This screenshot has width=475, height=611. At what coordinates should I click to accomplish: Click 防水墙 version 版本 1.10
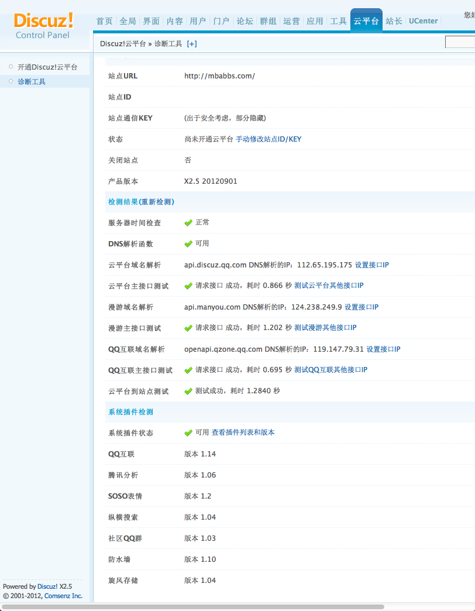click(x=200, y=559)
